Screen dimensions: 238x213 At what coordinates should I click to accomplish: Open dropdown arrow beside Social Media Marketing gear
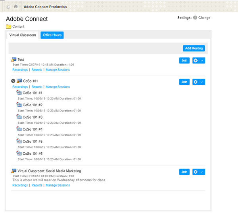(202, 172)
